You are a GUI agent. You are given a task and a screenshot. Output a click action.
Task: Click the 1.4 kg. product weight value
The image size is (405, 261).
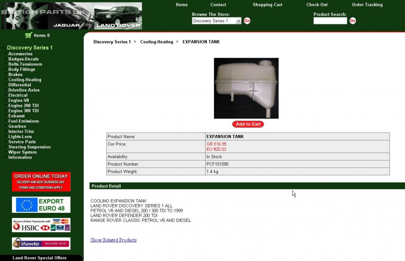click(x=212, y=172)
